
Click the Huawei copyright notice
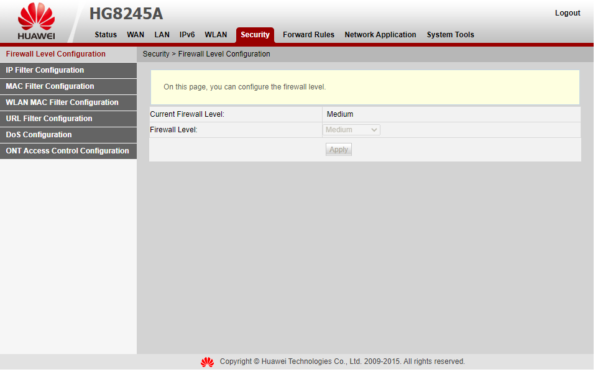342,361
